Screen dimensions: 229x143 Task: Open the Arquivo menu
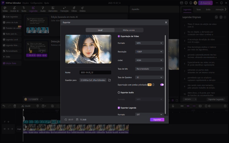pos(25,3)
